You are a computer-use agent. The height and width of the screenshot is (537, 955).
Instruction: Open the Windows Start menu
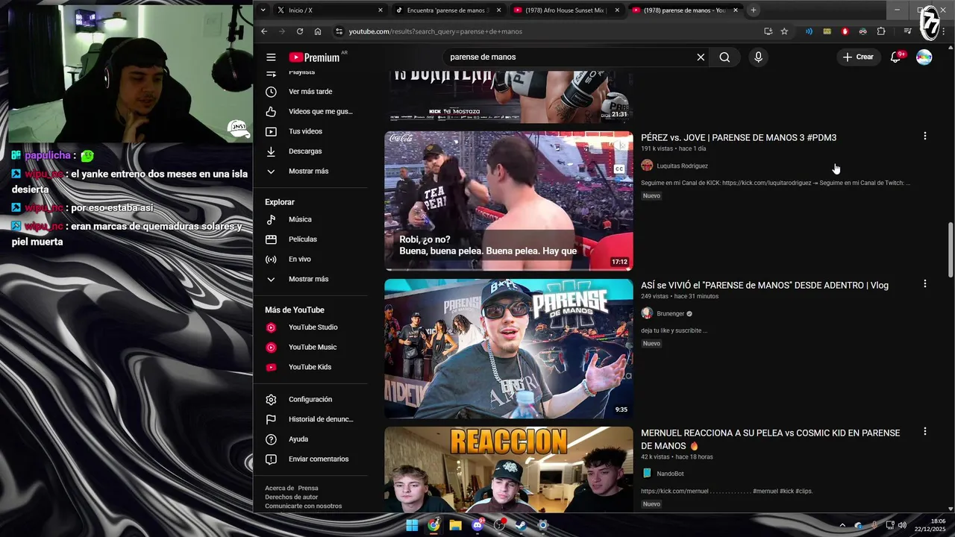(x=412, y=525)
